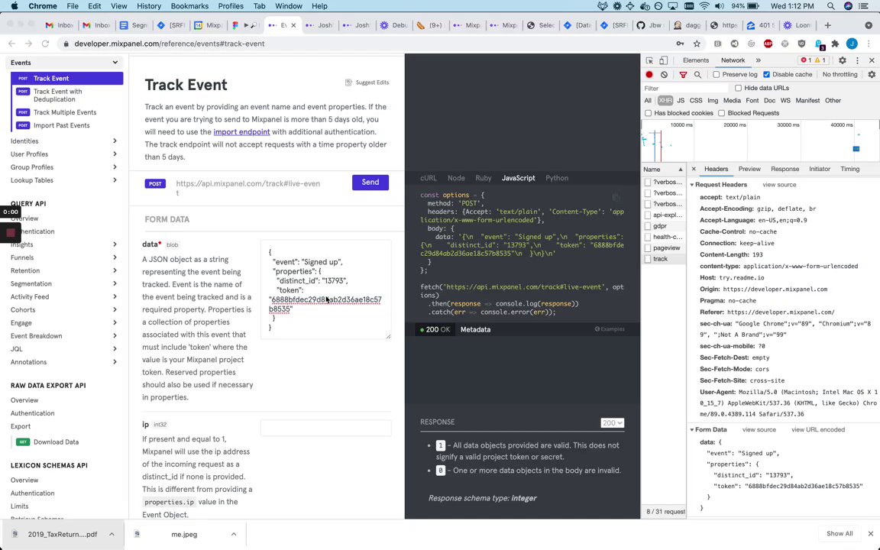Go back to the previous page
The height and width of the screenshot is (550, 880).
pos(11,44)
